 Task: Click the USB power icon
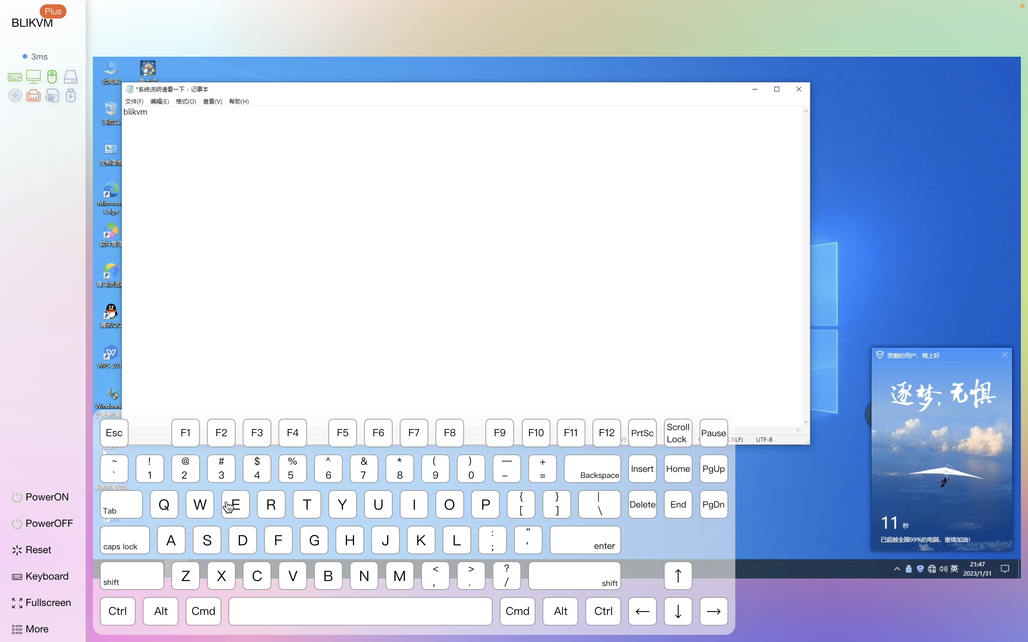click(x=71, y=96)
